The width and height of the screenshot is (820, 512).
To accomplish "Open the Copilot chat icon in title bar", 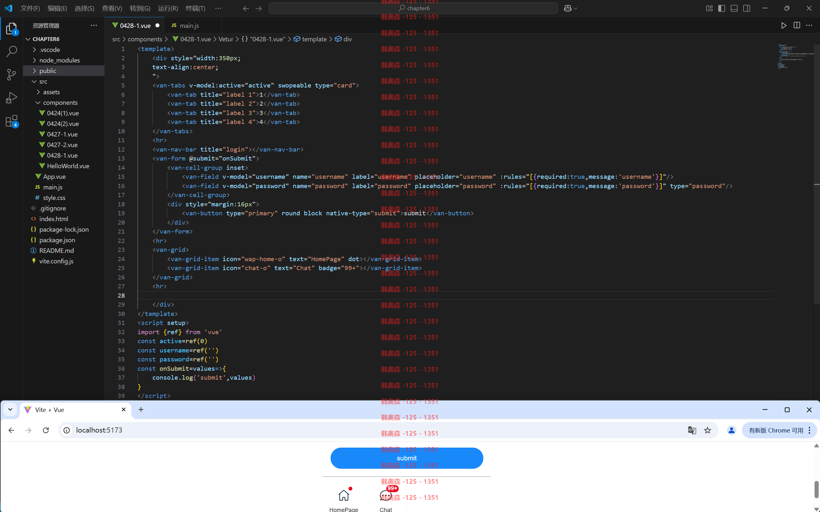I will (x=568, y=8).
